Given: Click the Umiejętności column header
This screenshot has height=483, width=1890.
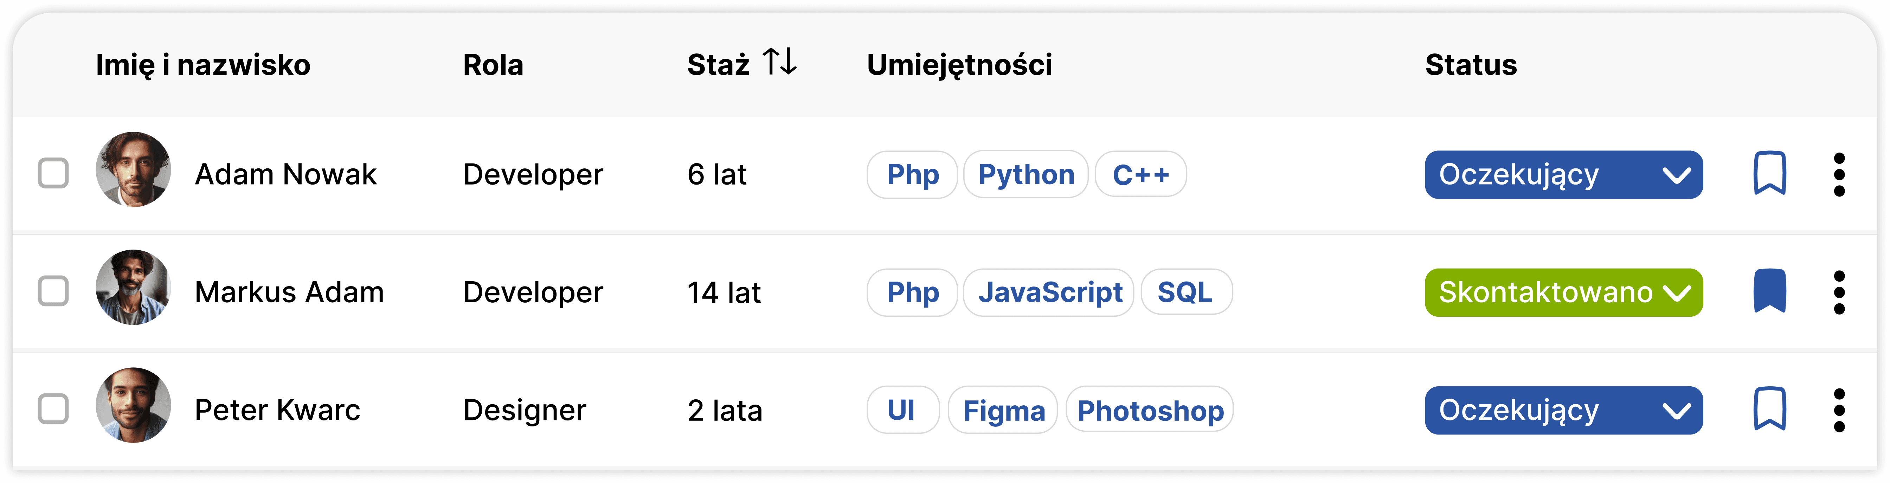Looking at the screenshot, I should click(959, 65).
